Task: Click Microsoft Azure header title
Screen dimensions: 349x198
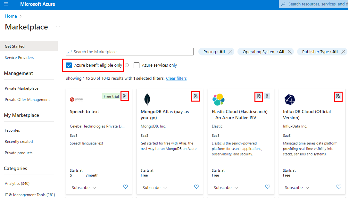Action: coord(37,4)
